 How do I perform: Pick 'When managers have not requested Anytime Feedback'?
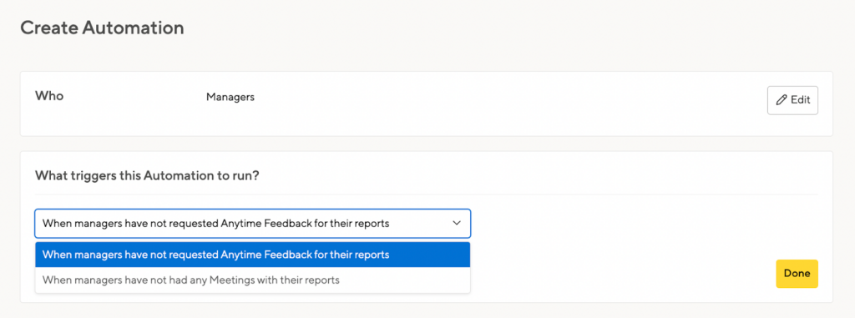coord(252,255)
